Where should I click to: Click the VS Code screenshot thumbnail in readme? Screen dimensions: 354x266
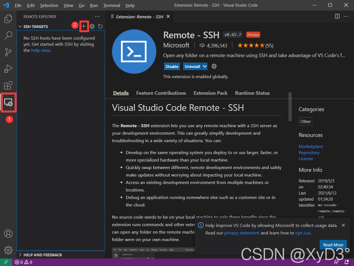pyautogui.click(x=153, y=253)
